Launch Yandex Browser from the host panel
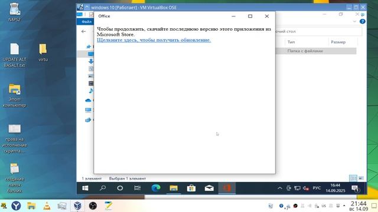 [x=16, y=206]
